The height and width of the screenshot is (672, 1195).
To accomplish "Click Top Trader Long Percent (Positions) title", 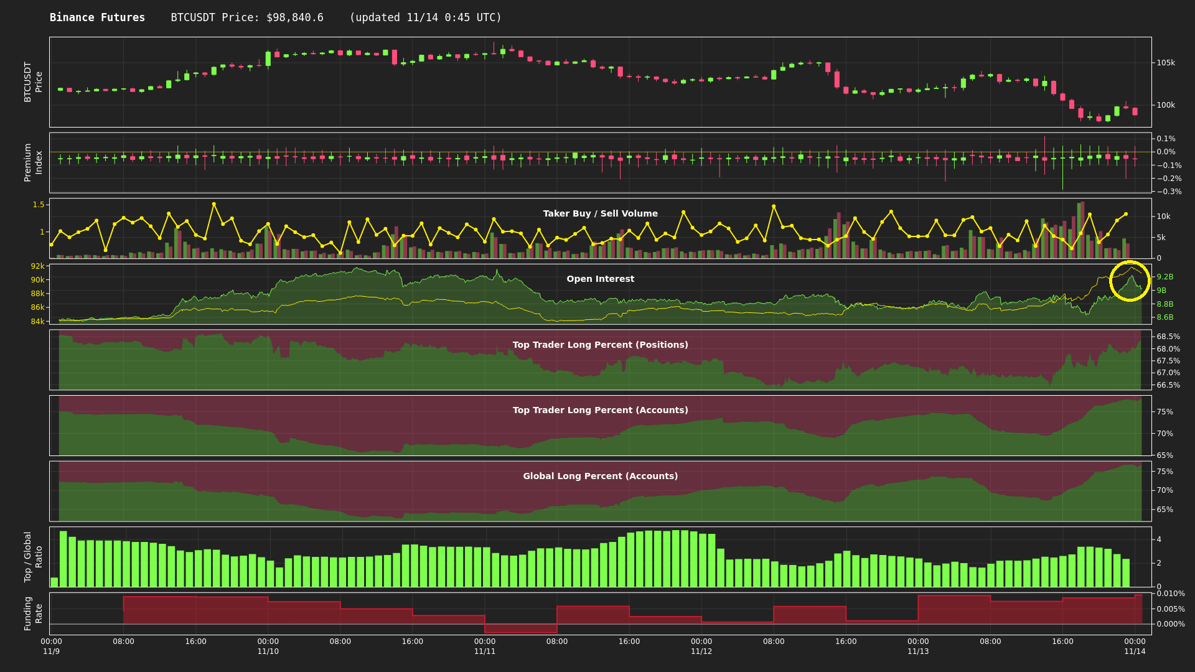I will click(x=600, y=345).
